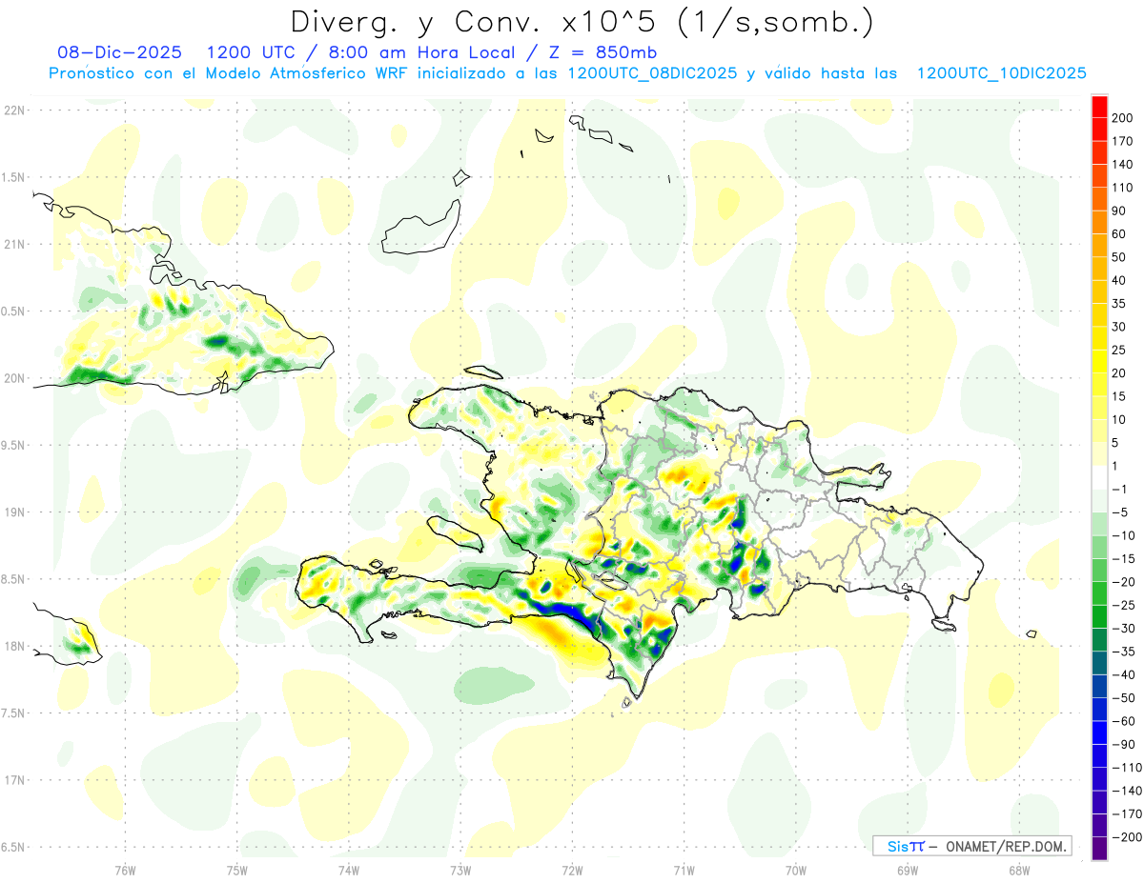Click the '21N' latitude label
Screen dimensions: 1144x883
(x=14, y=244)
